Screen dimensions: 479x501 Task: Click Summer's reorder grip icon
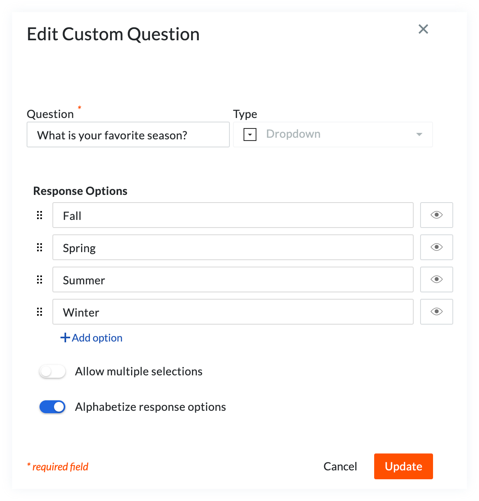click(x=39, y=279)
